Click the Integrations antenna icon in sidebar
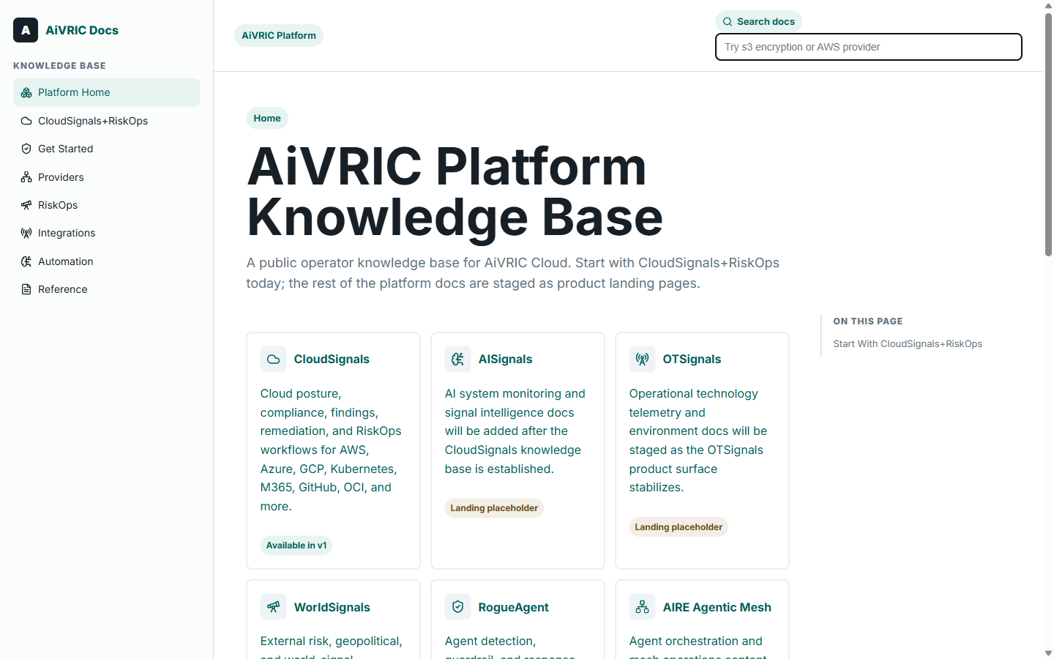 point(26,233)
